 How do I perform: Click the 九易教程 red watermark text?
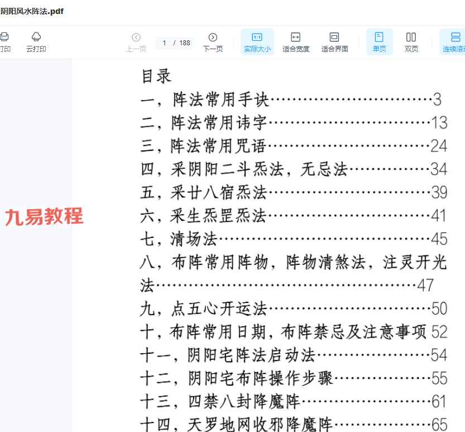click(x=44, y=216)
